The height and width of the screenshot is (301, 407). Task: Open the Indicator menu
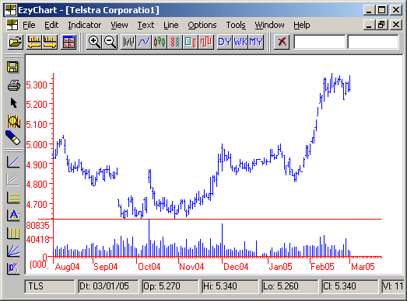coord(85,25)
